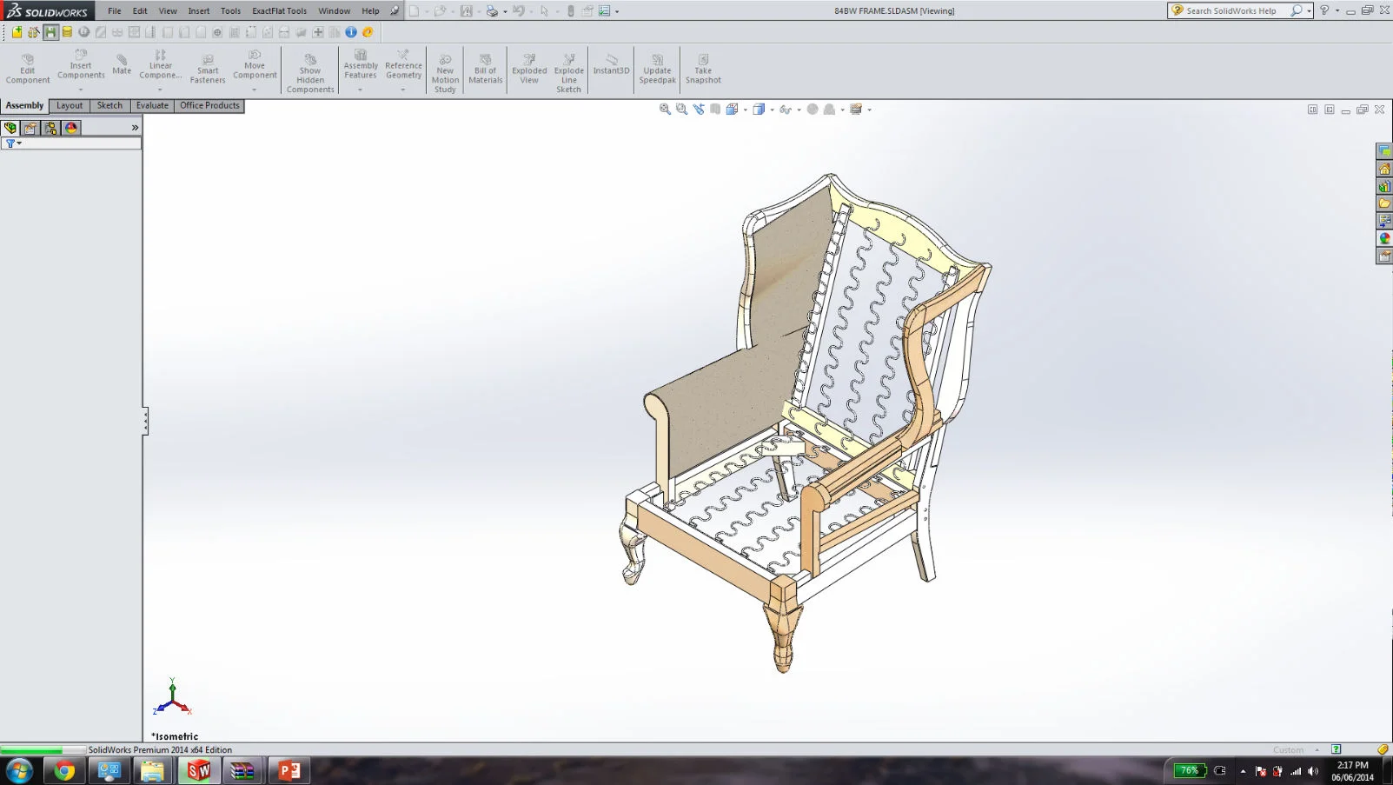Toggle the Section View in heads-up toolbar
Image resolution: width=1393 pixels, height=785 pixels.
(716, 109)
